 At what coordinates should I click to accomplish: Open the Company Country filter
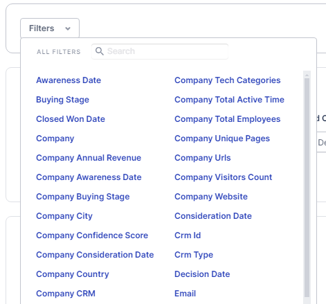73,274
